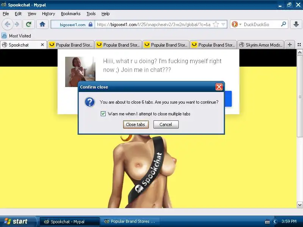Open the File menu

tap(6, 14)
